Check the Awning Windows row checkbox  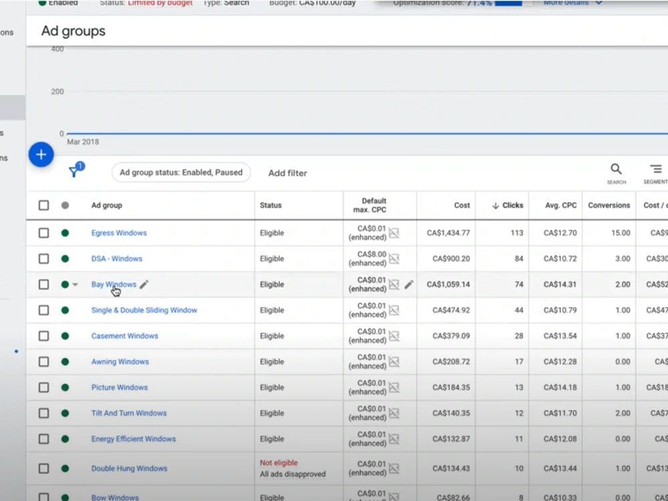[43, 361]
